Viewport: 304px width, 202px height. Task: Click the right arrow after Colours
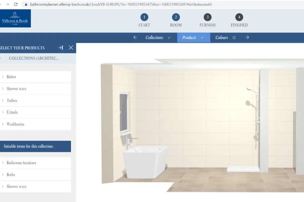[247, 37]
